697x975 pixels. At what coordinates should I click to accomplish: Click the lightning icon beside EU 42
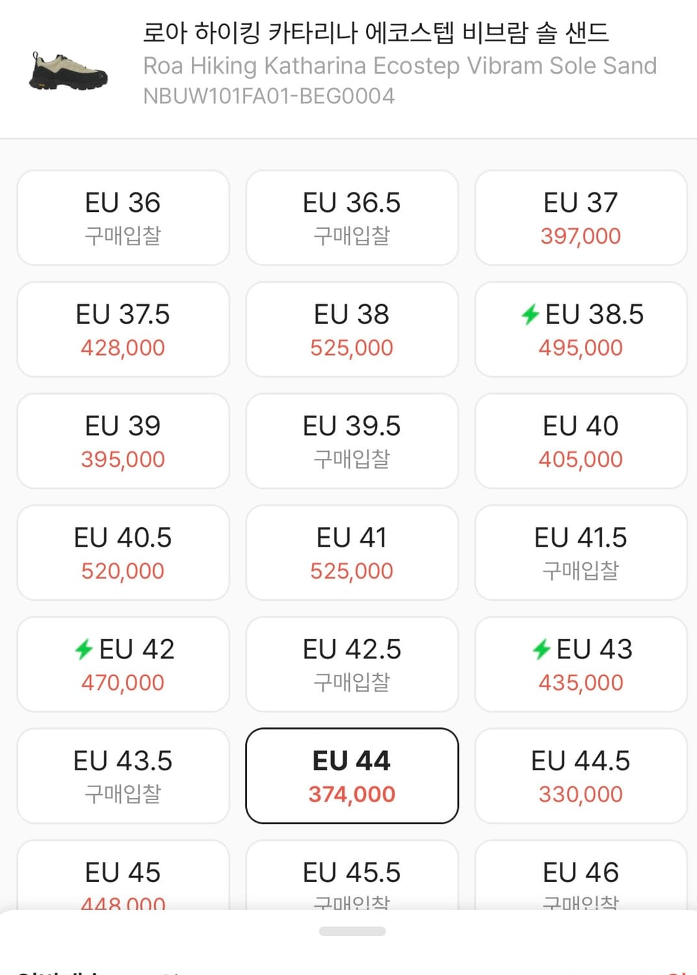point(84,649)
